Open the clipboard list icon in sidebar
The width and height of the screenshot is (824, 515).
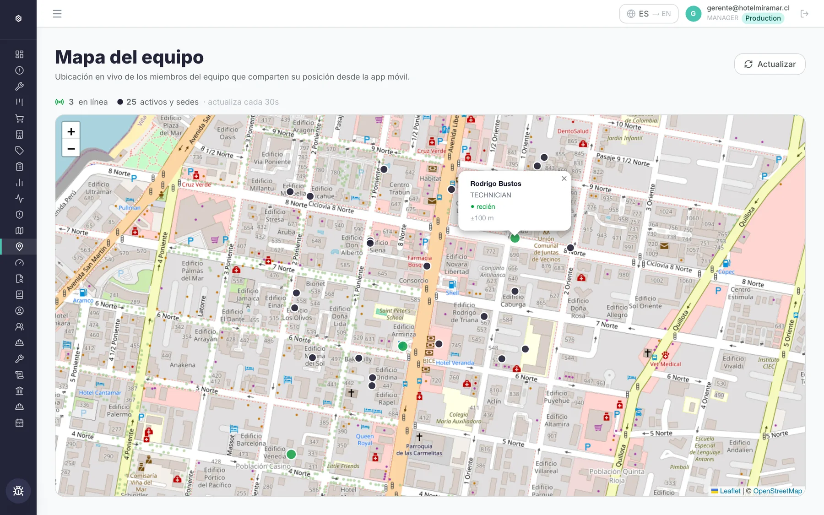[x=19, y=167]
